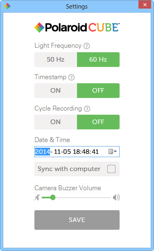Select 50 Hz light frequency
Screen dimensions: 154x251
pyautogui.click(x=56, y=60)
